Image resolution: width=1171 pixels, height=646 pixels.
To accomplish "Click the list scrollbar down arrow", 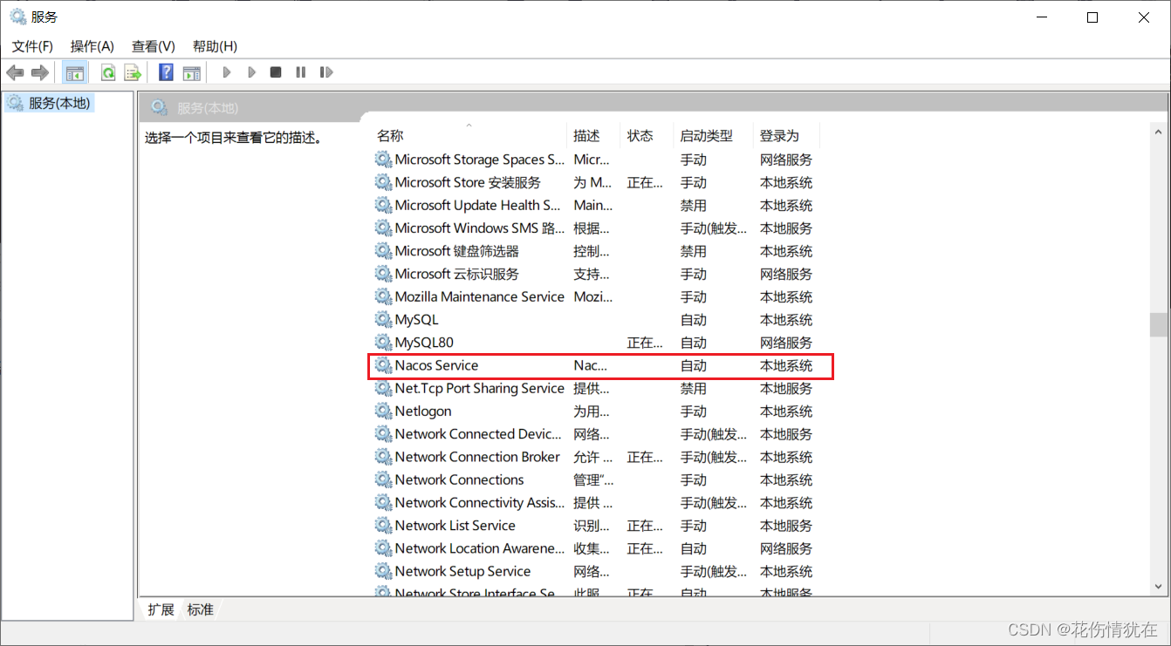I will click(1159, 587).
